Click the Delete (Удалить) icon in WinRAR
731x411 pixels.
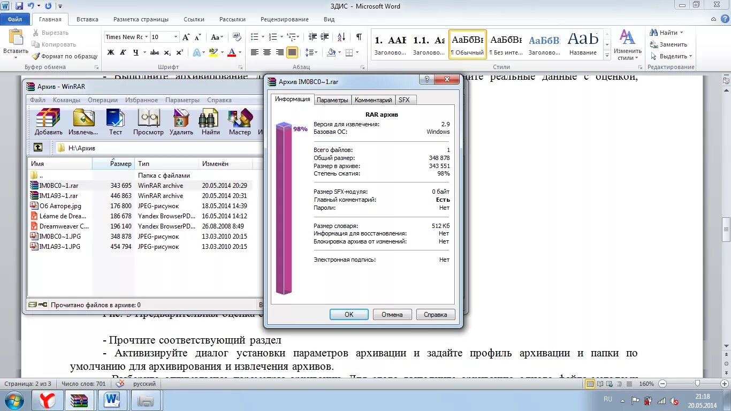pyautogui.click(x=181, y=121)
